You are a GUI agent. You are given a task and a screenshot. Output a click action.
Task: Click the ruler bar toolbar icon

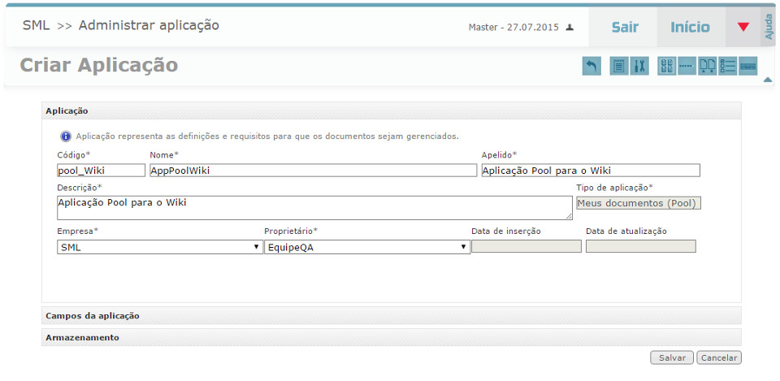tap(748, 67)
